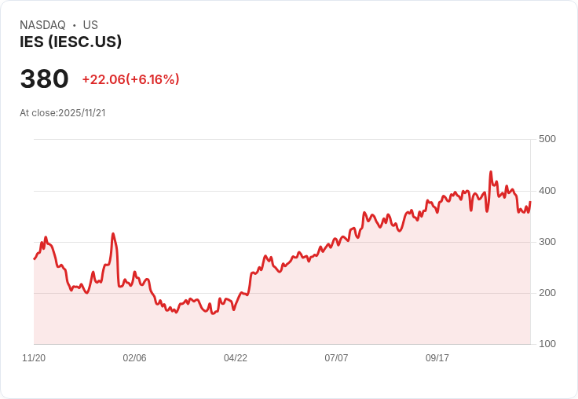Image resolution: width=578 pixels, height=399 pixels.
Task: Click the +22.06(+6.16%) price change
Action: (130, 79)
